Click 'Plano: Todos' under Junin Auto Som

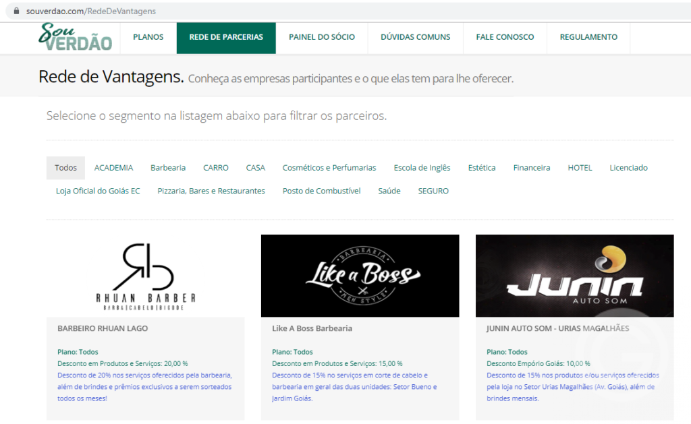pos(507,353)
